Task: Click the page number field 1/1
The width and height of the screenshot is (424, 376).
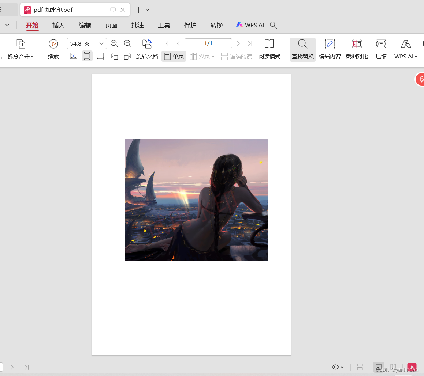Action: pos(208,43)
